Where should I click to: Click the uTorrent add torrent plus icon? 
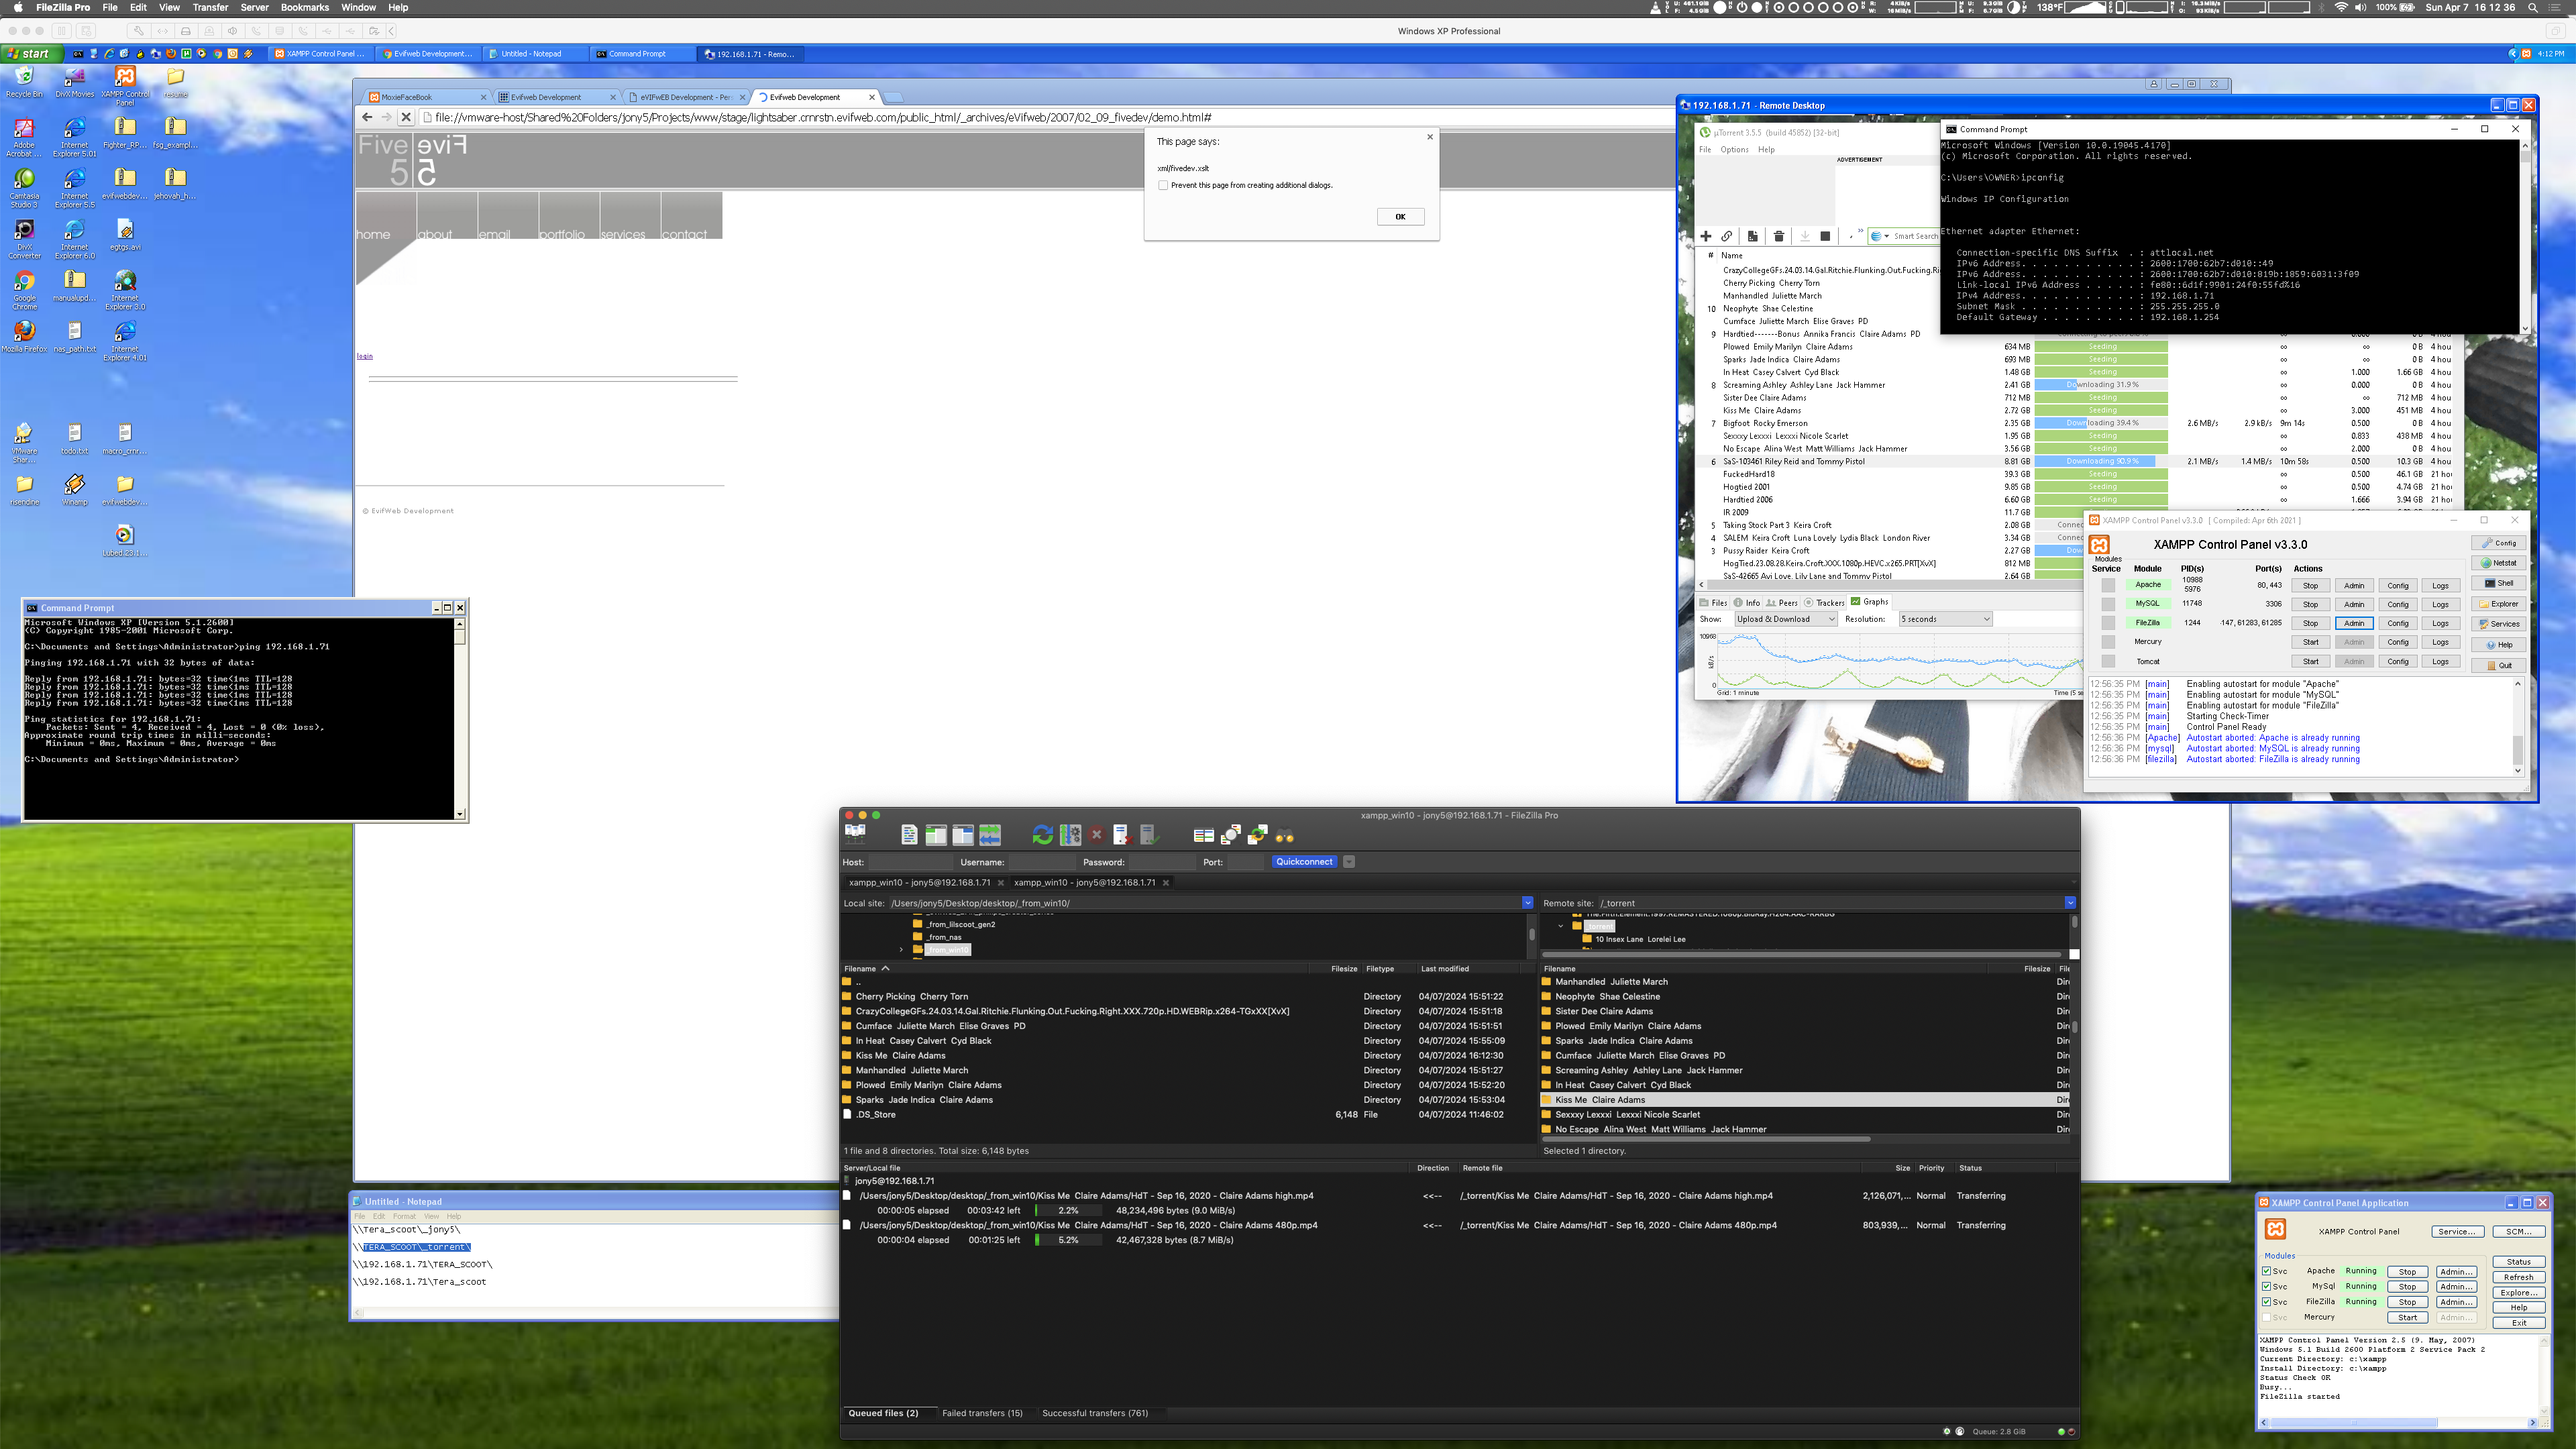pyautogui.click(x=1706, y=236)
